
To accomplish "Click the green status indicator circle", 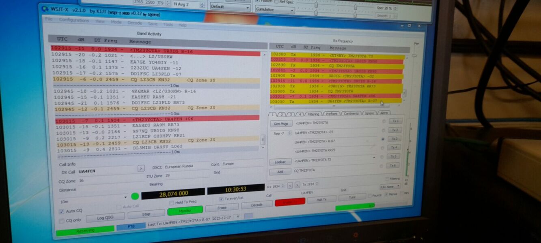I will 135,196.
